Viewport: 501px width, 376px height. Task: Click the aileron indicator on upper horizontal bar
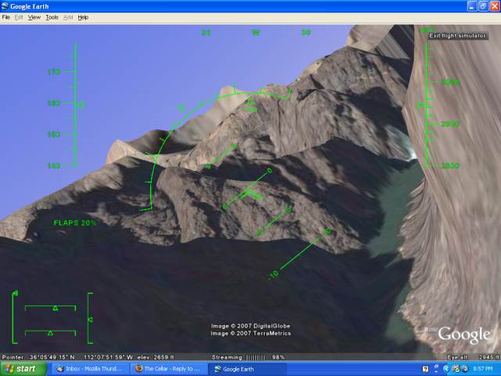click(x=56, y=308)
